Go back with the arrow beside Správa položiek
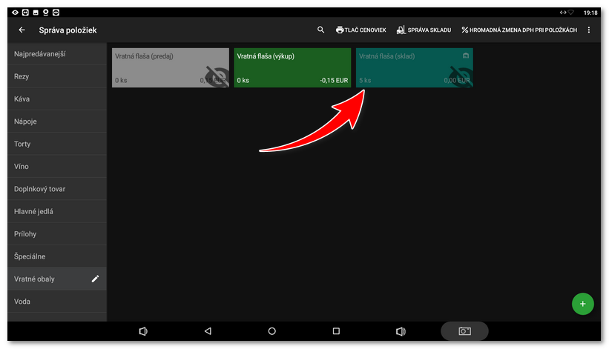The height and width of the screenshot is (349, 609). pos(22,30)
